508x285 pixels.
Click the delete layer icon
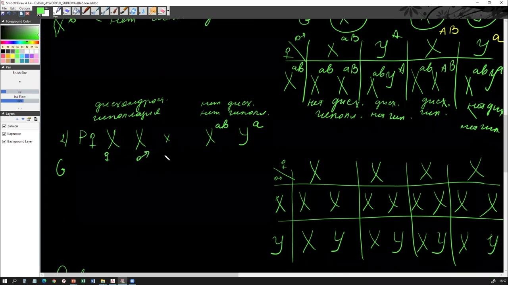pyautogui.click(x=36, y=119)
